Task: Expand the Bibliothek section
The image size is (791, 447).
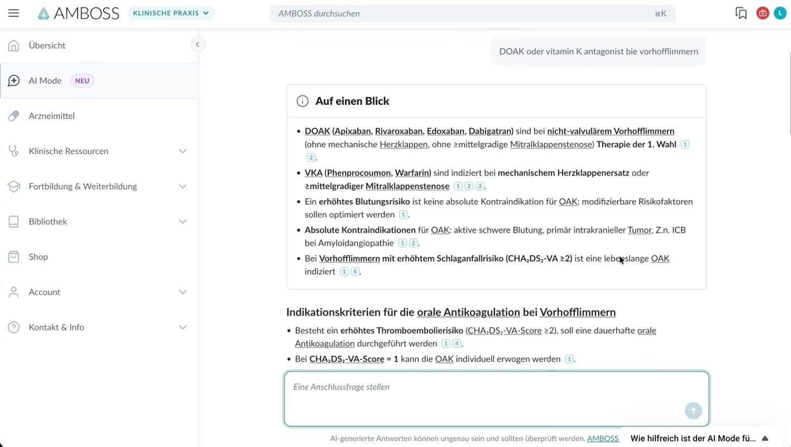Action: 183,221
